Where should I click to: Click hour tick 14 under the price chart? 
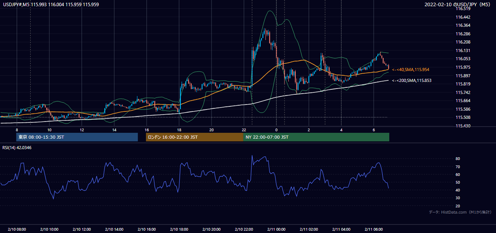(x=114, y=130)
